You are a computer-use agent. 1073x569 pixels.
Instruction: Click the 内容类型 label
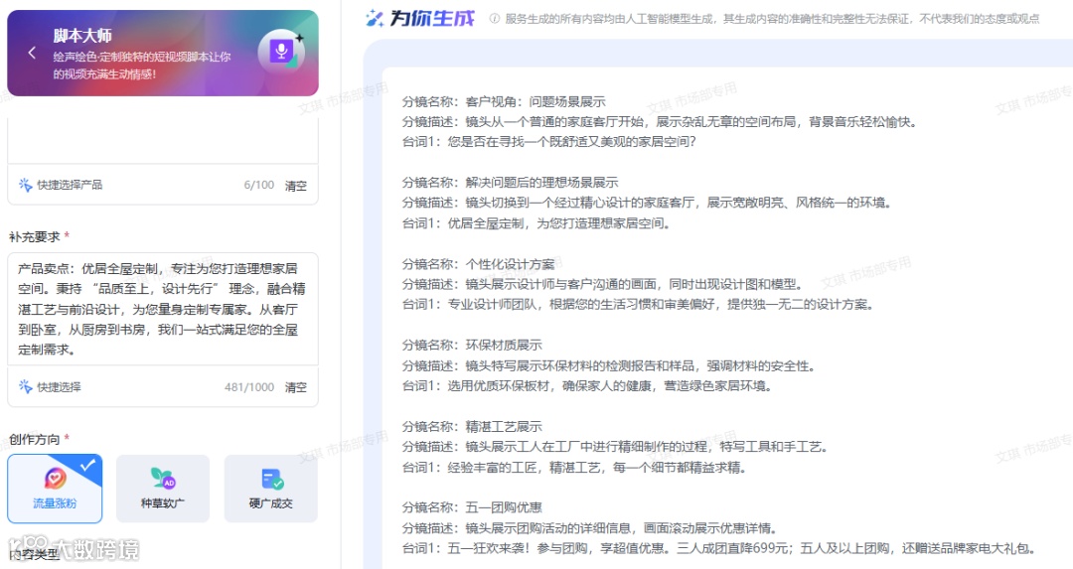34,554
